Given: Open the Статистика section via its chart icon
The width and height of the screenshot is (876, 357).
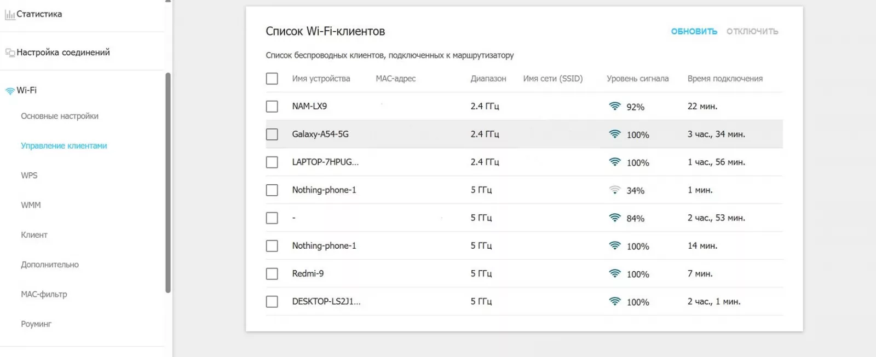Looking at the screenshot, I should click(x=10, y=15).
